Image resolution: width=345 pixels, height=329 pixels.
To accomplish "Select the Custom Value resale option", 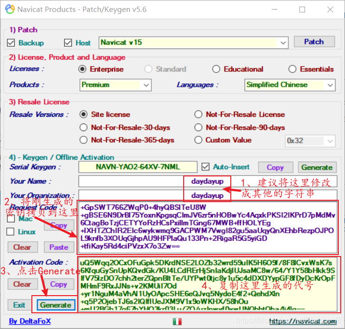I will 198,140.
